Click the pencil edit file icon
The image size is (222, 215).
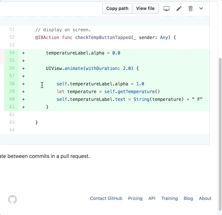[179, 8]
